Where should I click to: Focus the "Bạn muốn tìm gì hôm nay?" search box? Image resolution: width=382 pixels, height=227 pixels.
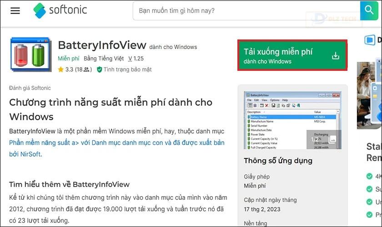pos(246,11)
